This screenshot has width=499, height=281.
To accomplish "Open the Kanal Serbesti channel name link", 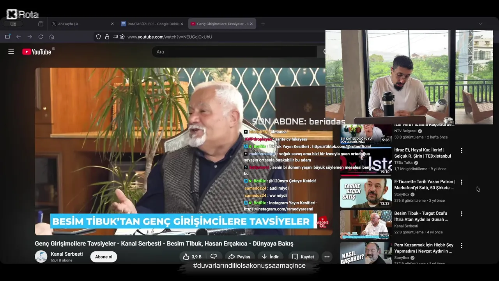I will click(67, 254).
